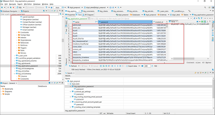Open the SQL Editor menu
The height and width of the screenshot is (115, 215).
pos(28,4)
